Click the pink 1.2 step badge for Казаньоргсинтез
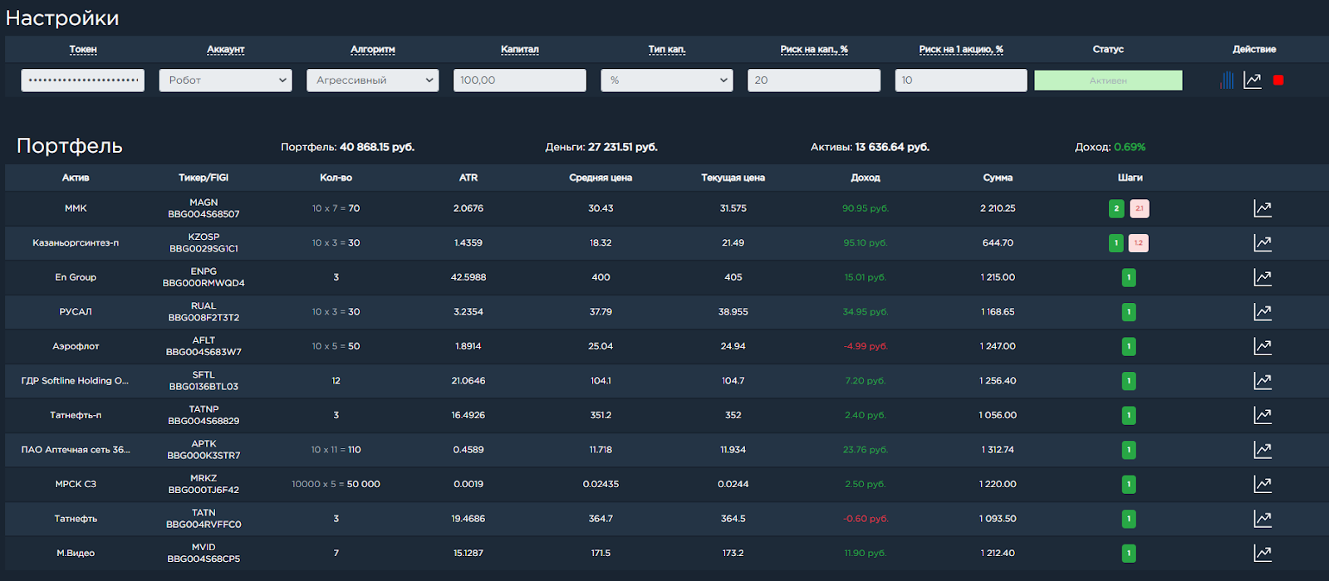1329x581 pixels. click(1139, 243)
